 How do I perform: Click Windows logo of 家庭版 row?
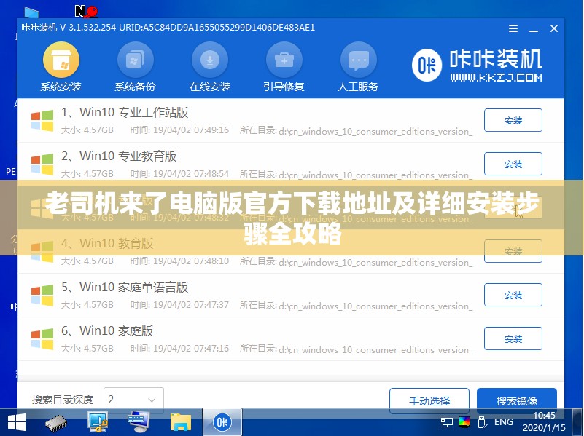pos(42,338)
